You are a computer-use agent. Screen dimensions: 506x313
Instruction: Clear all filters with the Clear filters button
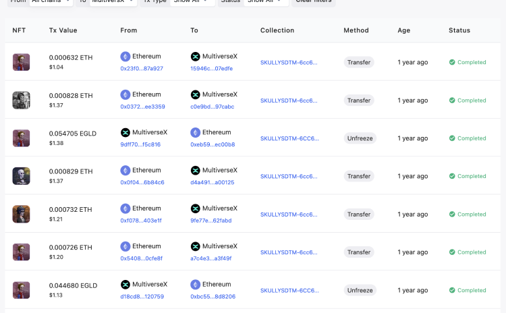click(x=313, y=1)
